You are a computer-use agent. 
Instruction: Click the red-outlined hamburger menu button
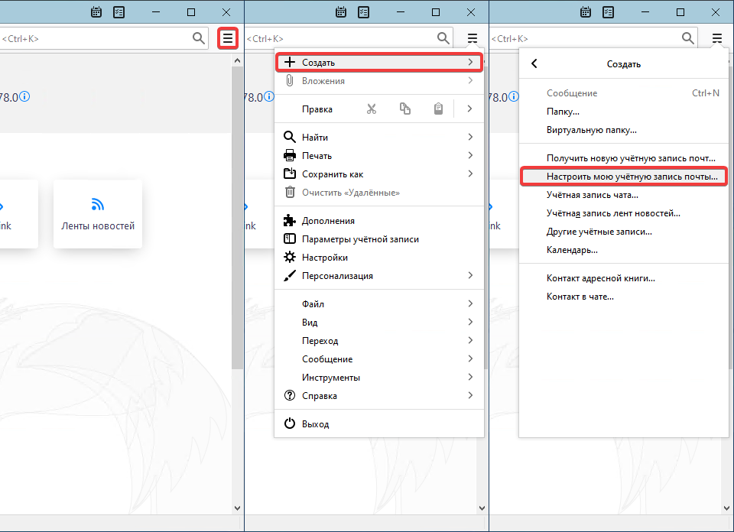[x=228, y=38]
